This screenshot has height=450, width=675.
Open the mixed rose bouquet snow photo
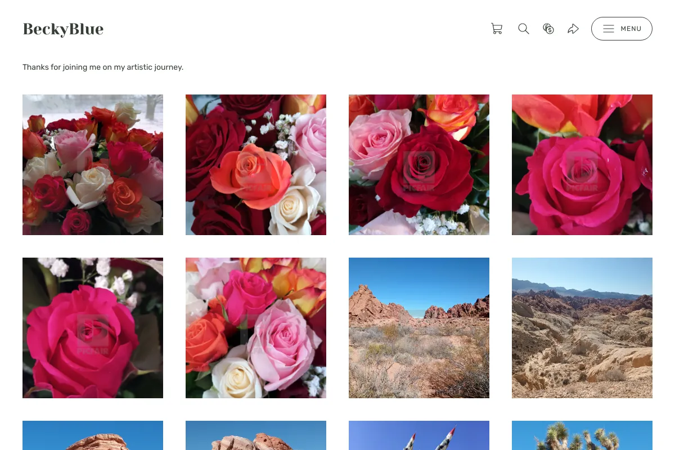[93, 165]
